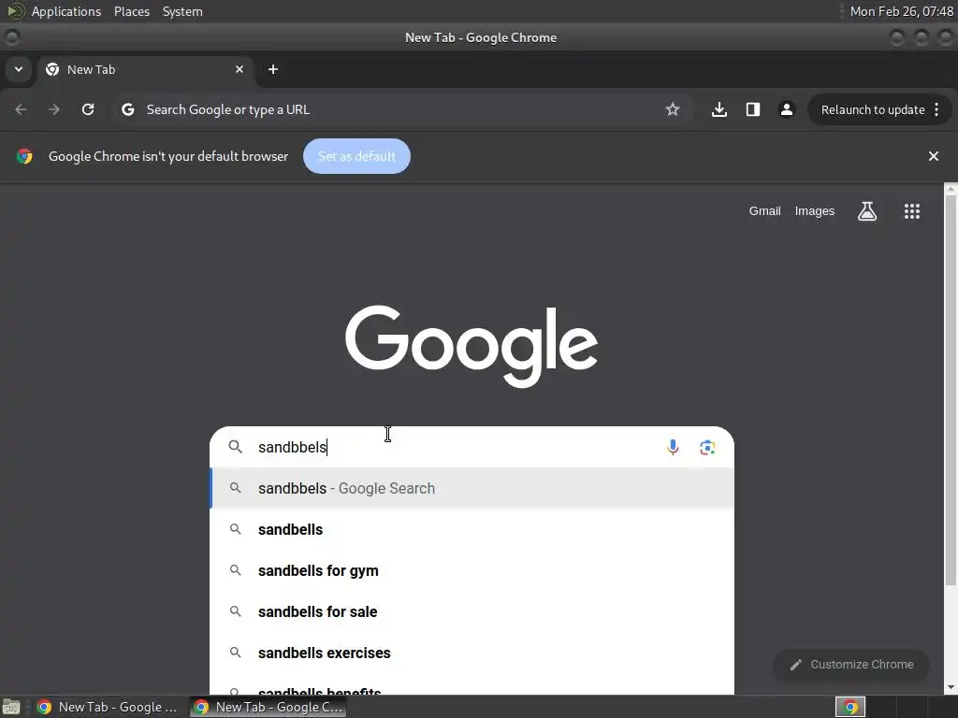Bookmark this tab with star icon
Image resolution: width=958 pixels, height=718 pixels.
[673, 110]
